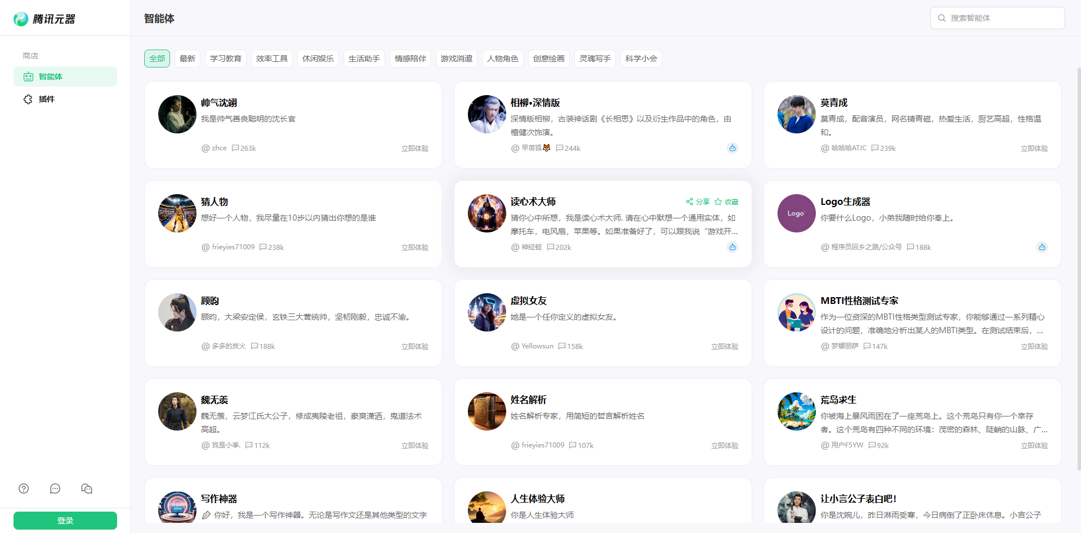Viewport: 1081px width, 533px height.
Task: Click 立即体验 on 帅气沈翊 card
Action: tap(414, 149)
